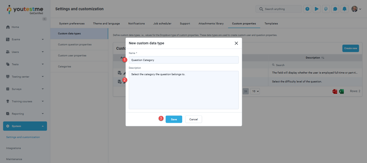The image size is (367, 163).
Task: Close the New custom data type dialog
Action: coord(236,43)
